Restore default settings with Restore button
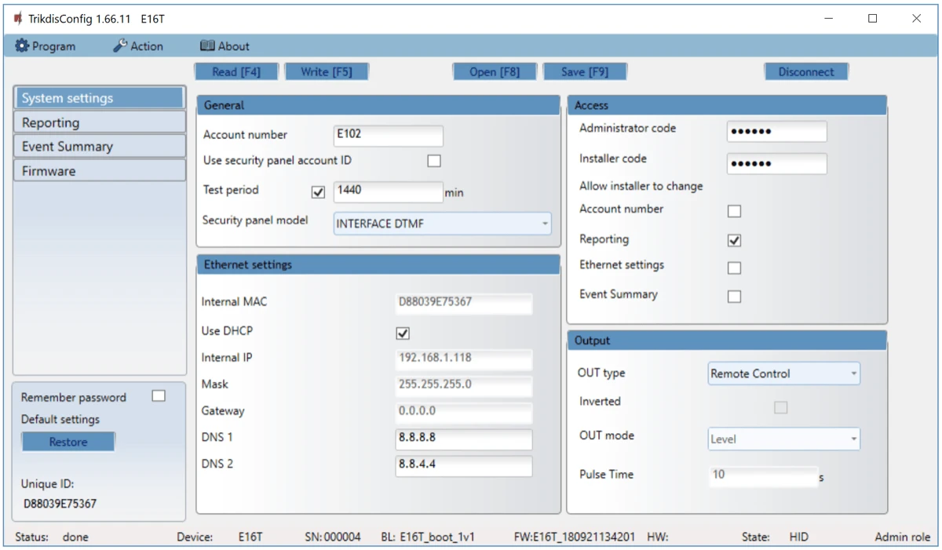The width and height of the screenshot is (942, 550). click(68, 442)
